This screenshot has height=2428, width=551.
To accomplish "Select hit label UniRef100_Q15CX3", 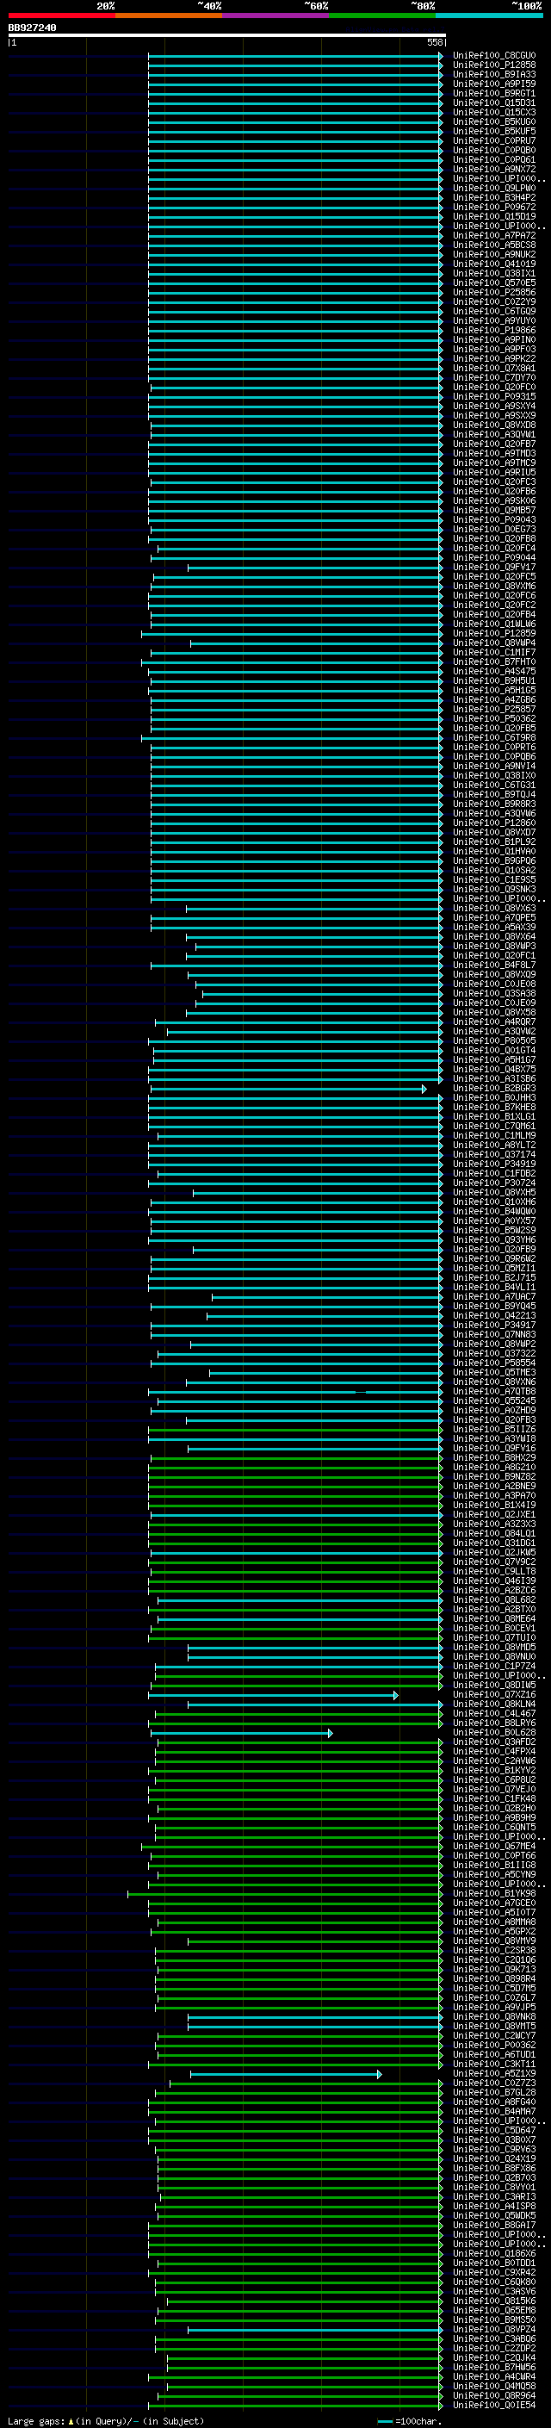I will pos(494,112).
